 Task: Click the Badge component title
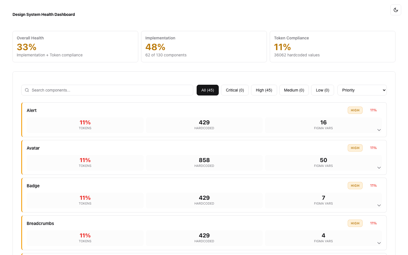tap(33, 186)
